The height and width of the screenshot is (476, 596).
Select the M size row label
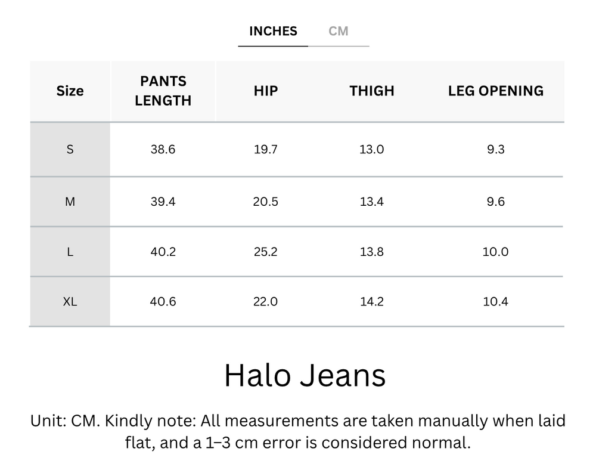tap(70, 202)
